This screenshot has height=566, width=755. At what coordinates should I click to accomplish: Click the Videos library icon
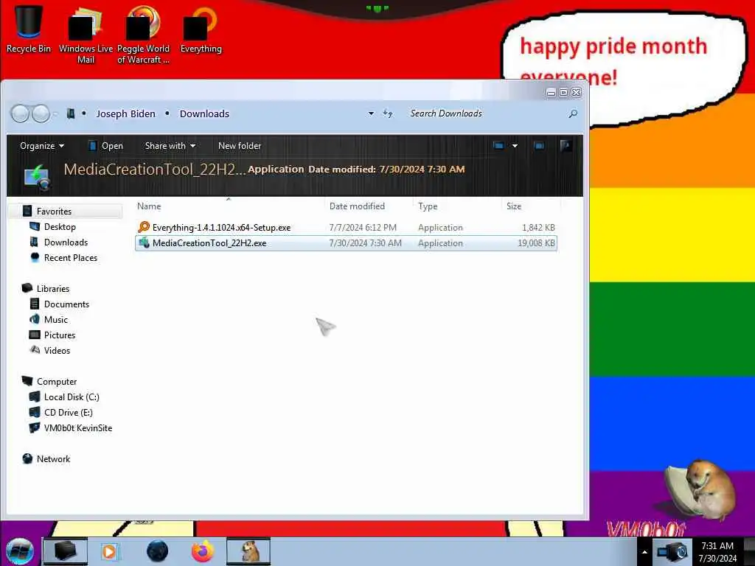(35, 350)
